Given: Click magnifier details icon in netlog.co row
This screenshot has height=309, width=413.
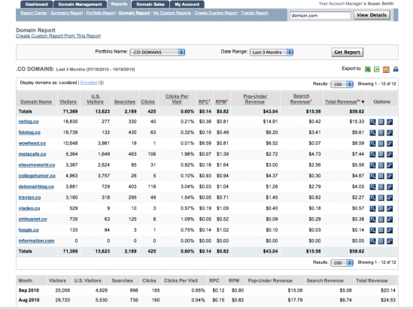Looking at the screenshot, I should [372, 122].
